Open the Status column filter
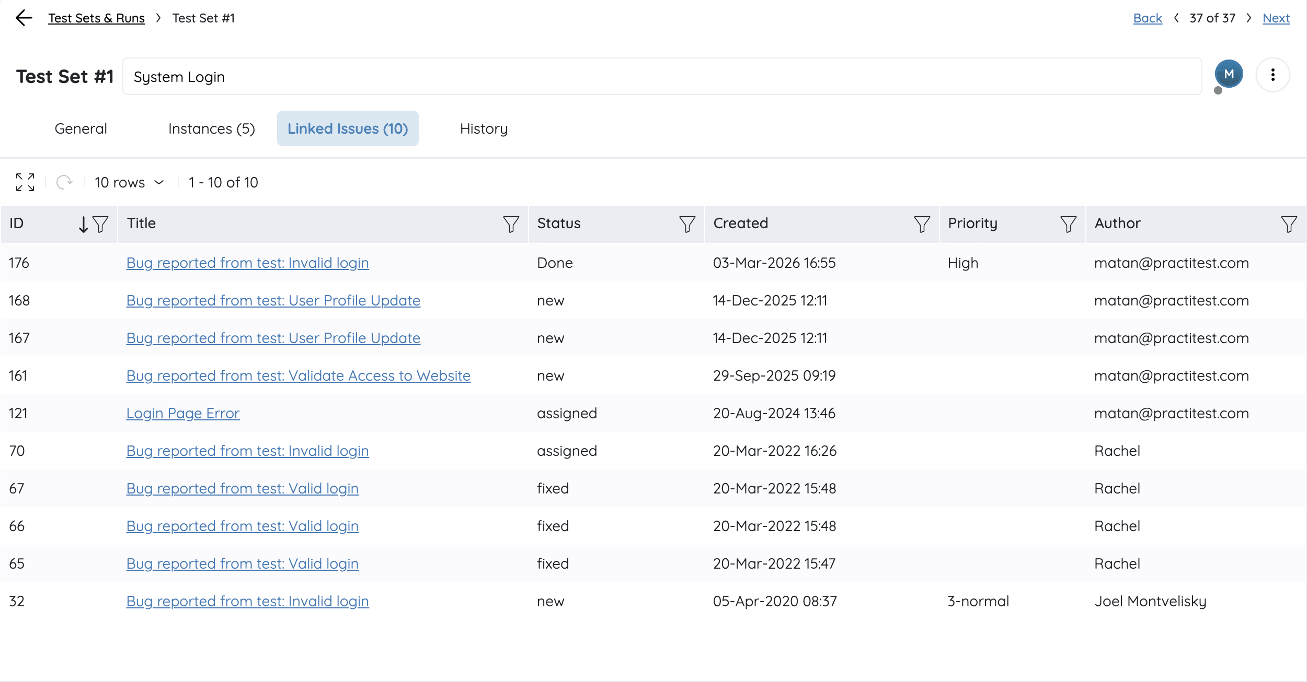 pyautogui.click(x=687, y=224)
